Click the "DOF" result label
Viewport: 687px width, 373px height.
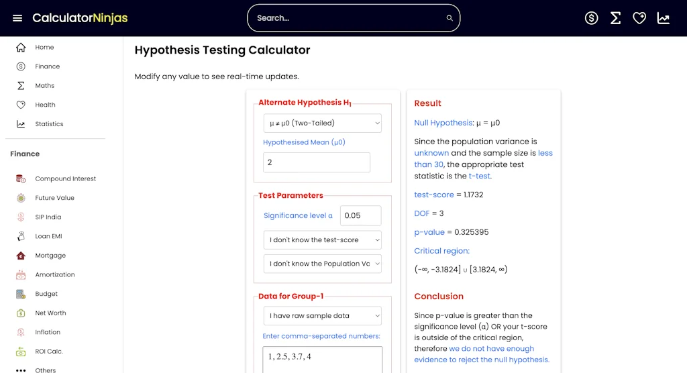coord(421,213)
